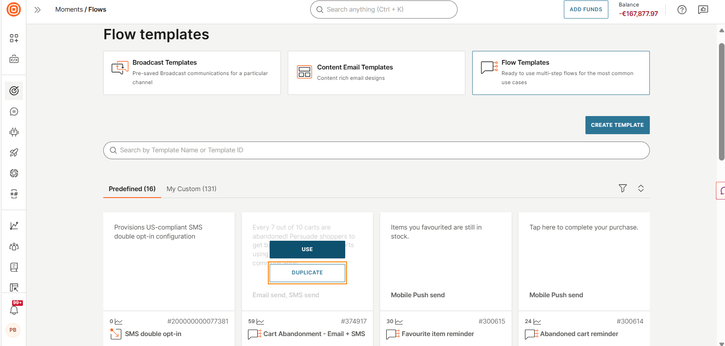Click the Infobip logo icon
This screenshot has width=725, height=346.
14,9
